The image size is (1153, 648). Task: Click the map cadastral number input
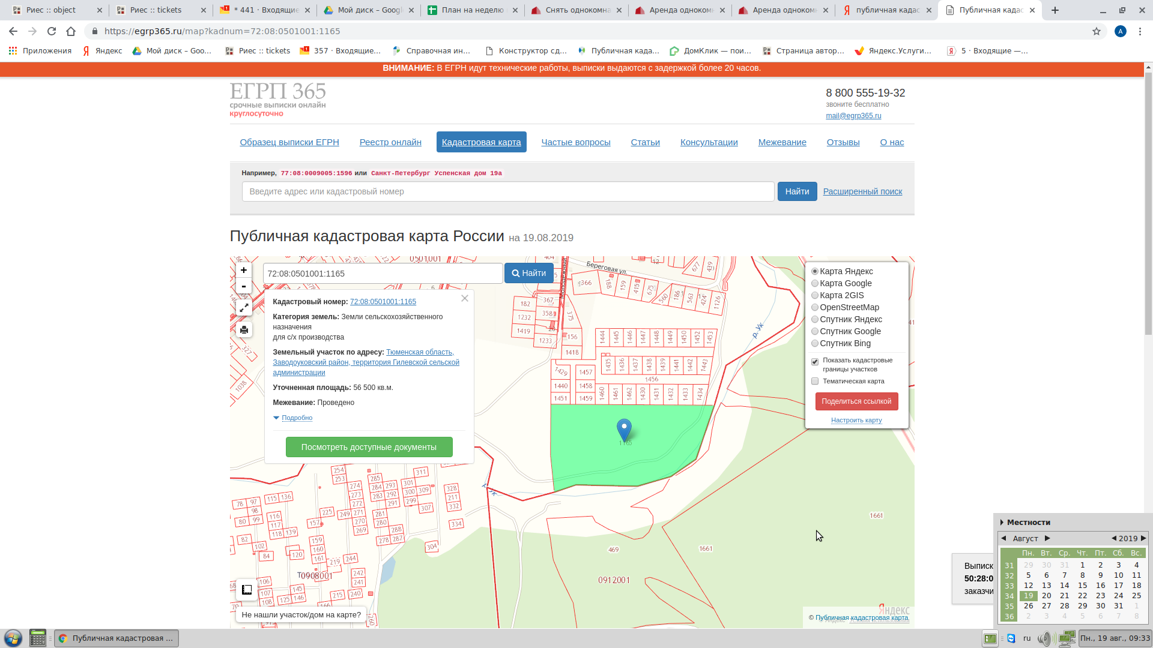[383, 273]
